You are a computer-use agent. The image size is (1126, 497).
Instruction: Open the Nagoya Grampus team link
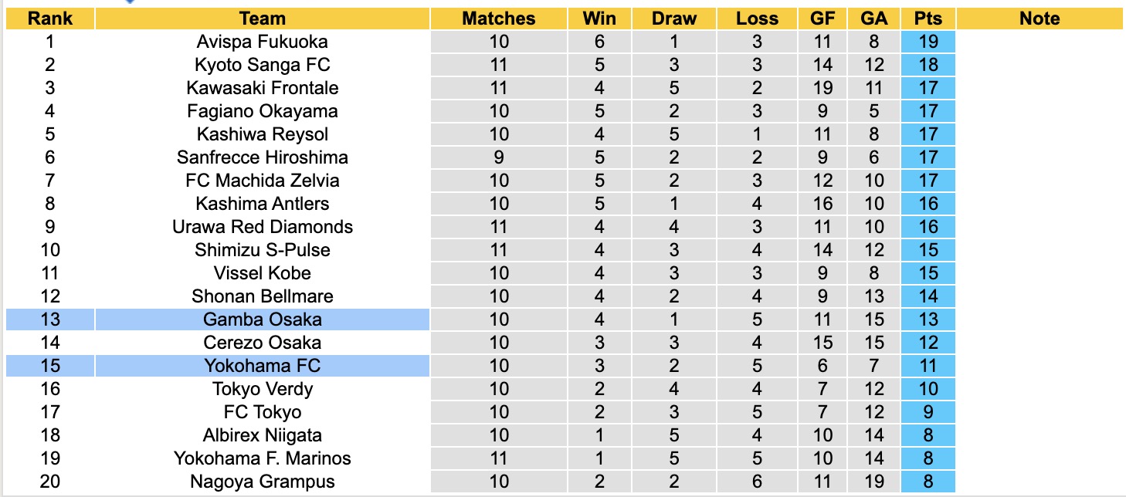263,482
